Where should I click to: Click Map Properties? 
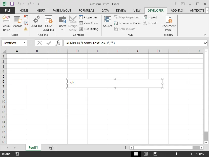(x=127, y=17)
